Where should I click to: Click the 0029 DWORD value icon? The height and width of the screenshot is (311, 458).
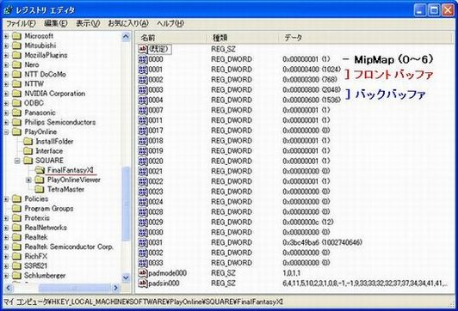coord(143,223)
